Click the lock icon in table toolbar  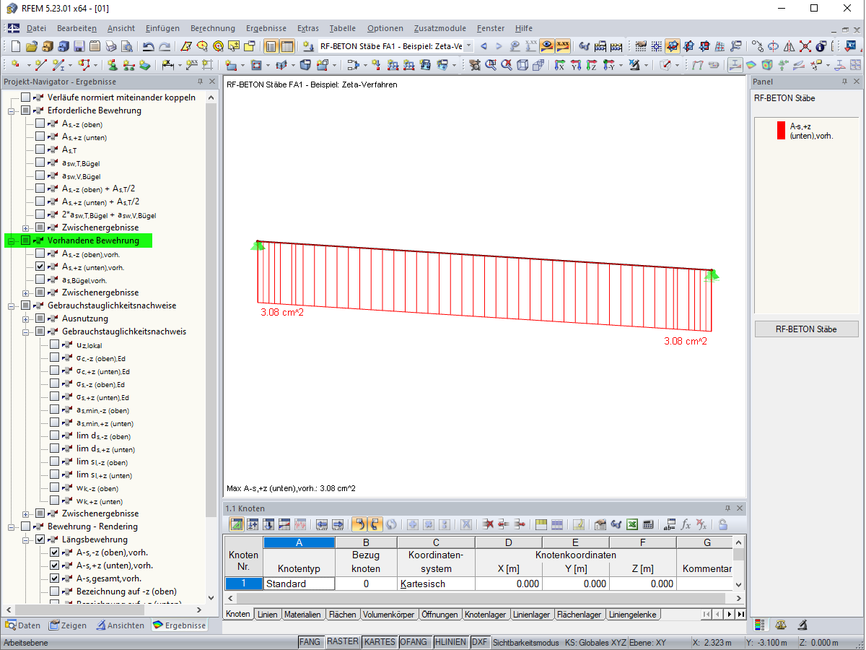click(722, 524)
